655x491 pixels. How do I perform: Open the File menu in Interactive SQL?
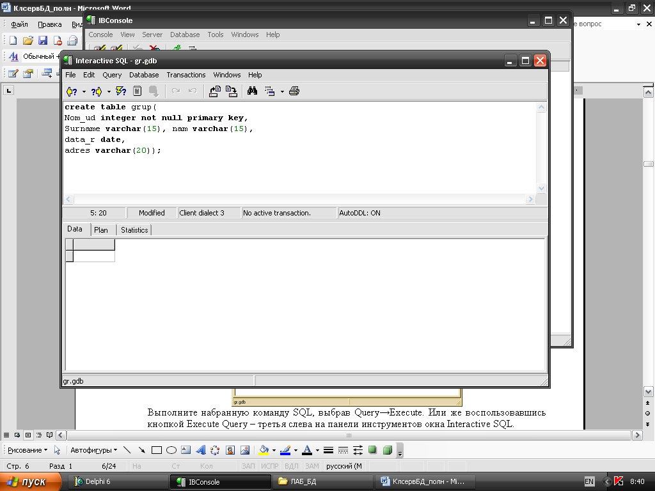70,75
